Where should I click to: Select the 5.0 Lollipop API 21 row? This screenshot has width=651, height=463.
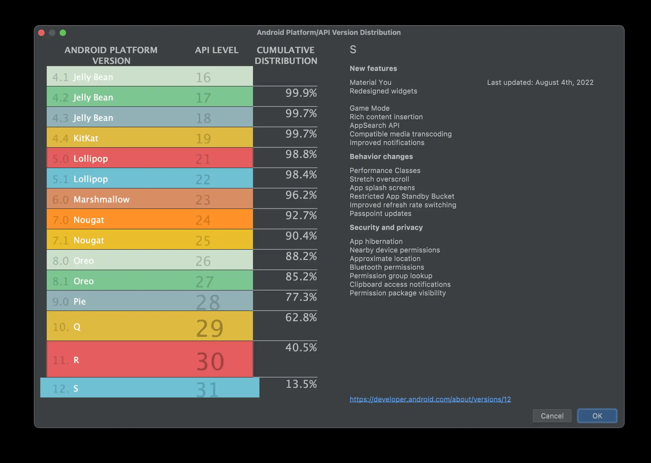pyautogui.click(x=150, y=158)
